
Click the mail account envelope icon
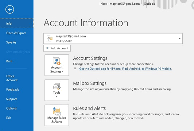pos(49,38)
